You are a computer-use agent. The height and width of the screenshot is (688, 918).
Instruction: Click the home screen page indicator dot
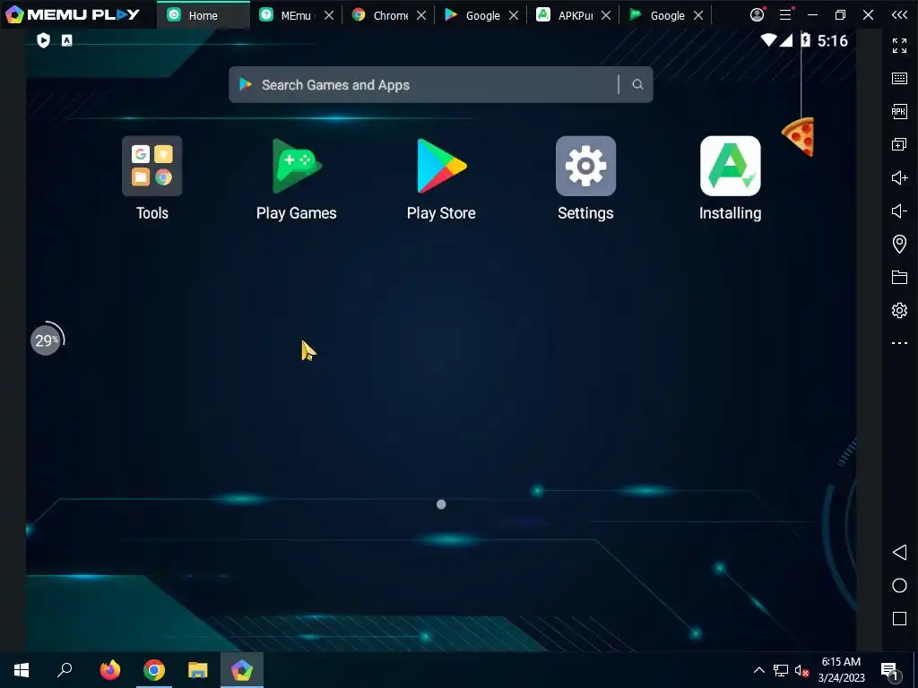point(441,504)
